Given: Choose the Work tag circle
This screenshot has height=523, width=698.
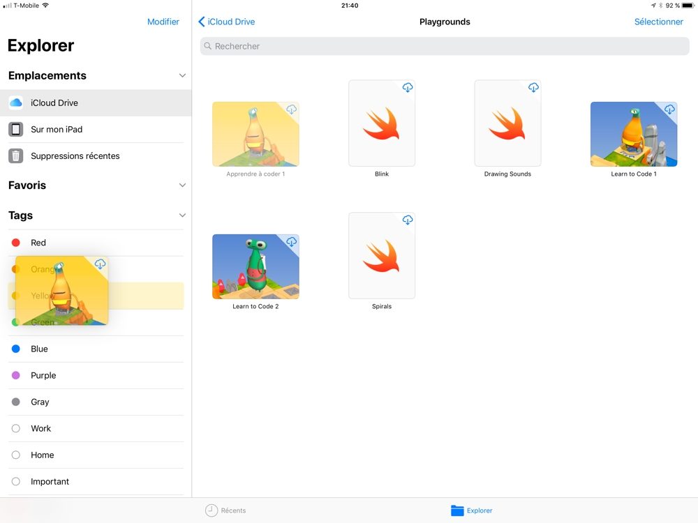Looking at the screenshot, I should click(15, 428).
